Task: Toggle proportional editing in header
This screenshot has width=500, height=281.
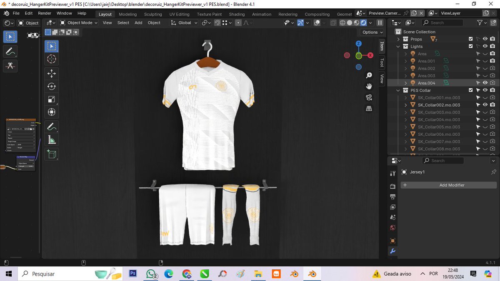Action: coord(239,23)
